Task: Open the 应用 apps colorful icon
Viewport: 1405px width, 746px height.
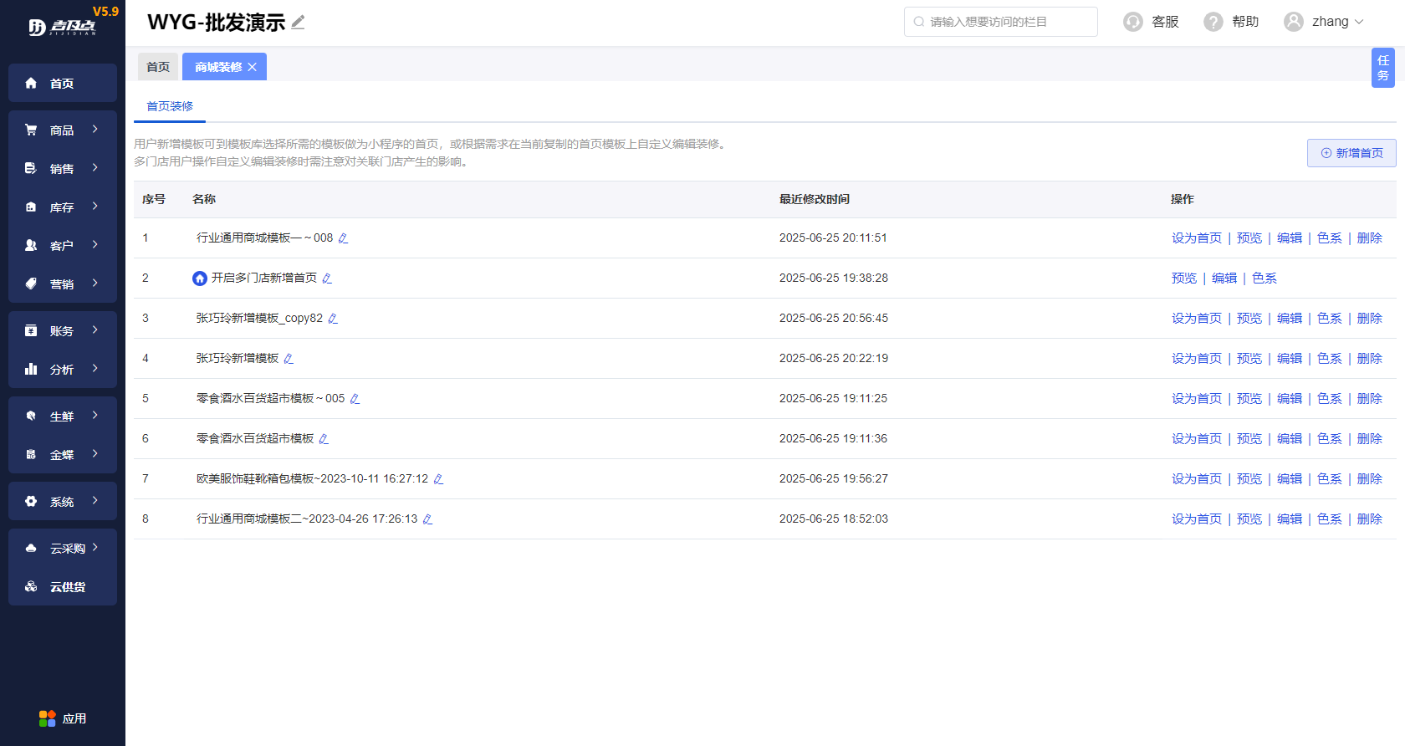Action: tap(48, 718)
